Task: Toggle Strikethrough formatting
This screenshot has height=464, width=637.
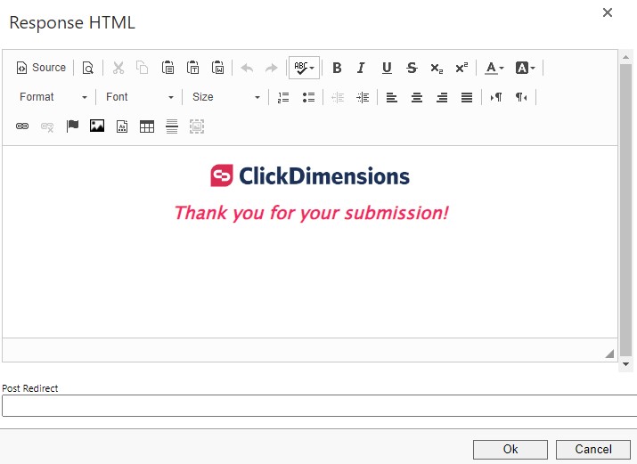Action: pyautogui.click(x=412, y=68)
